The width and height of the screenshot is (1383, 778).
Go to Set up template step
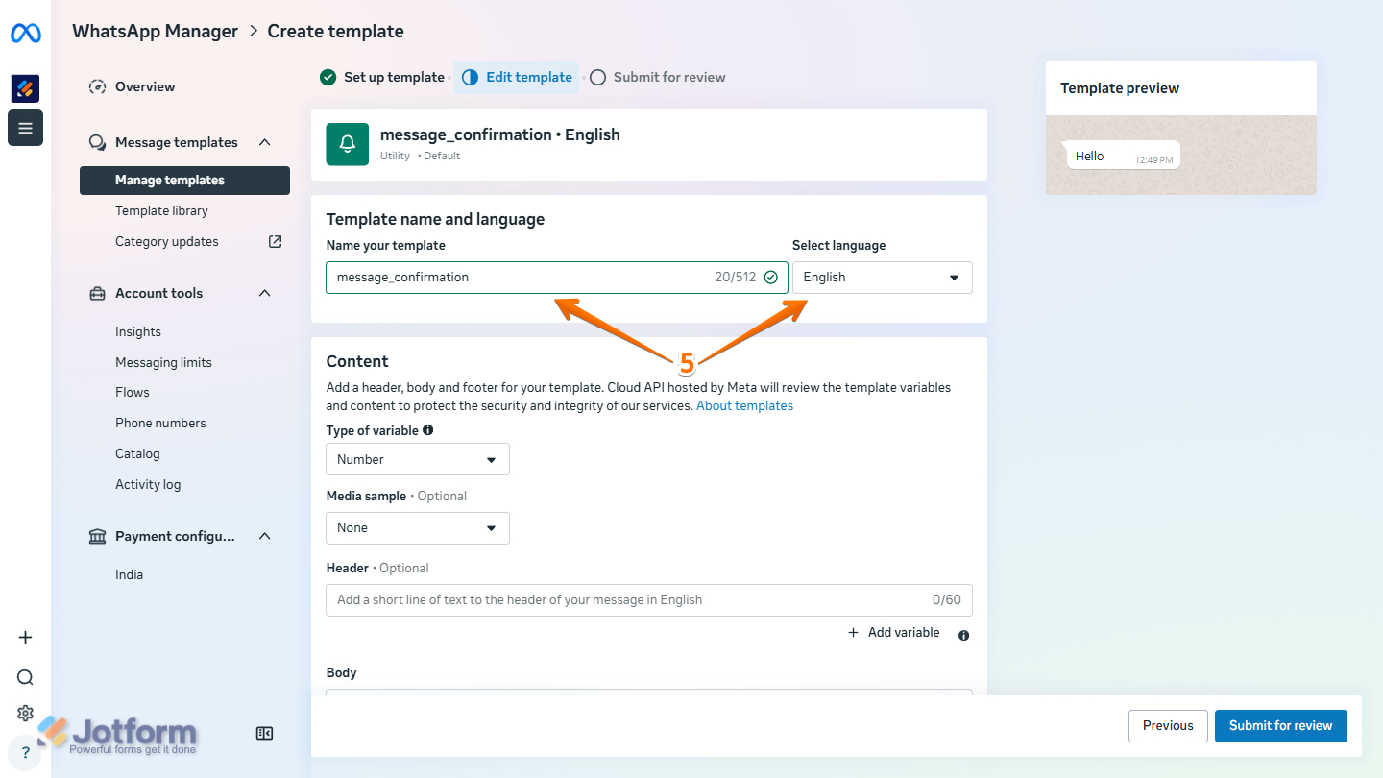[x=382, y=77]
